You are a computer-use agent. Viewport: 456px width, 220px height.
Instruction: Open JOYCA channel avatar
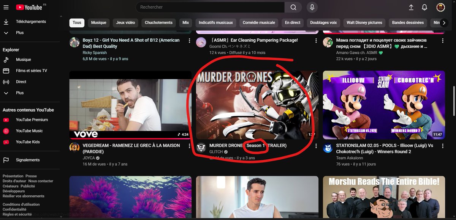[x=74, y=148]
